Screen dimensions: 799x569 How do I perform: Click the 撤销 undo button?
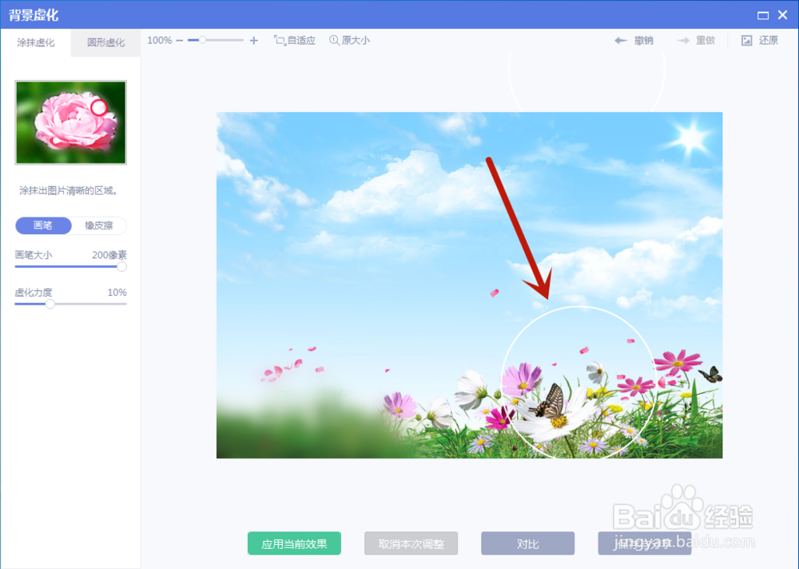[634, 40]
